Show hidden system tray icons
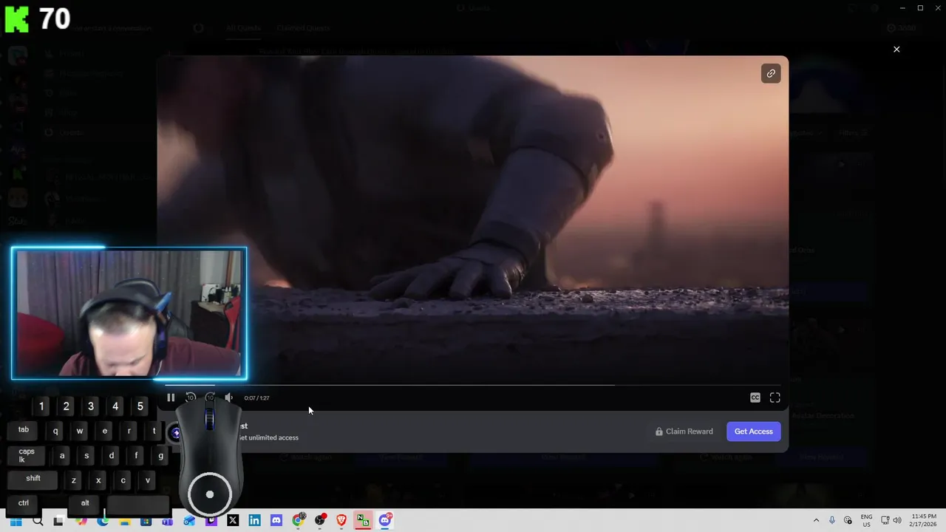This screenshot has height=532, width=946. pyautogui.click(x=816, y=520)
